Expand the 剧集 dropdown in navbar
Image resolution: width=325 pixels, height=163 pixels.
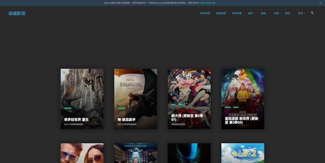(x=264, y=13)
